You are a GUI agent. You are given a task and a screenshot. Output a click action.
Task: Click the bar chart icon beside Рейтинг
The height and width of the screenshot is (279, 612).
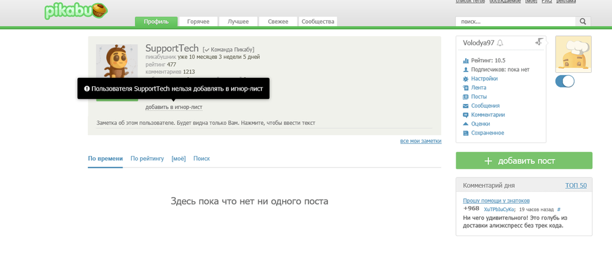465,61
